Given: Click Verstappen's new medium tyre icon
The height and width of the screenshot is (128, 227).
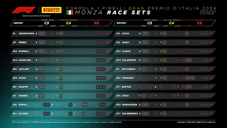Looking at the screenshot, I should pyautogui.click(x=61, y=34).
